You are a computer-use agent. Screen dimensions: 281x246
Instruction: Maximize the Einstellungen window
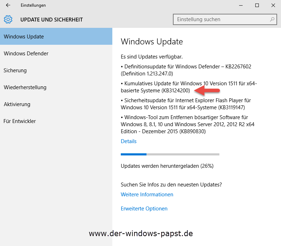pos(257,5)
